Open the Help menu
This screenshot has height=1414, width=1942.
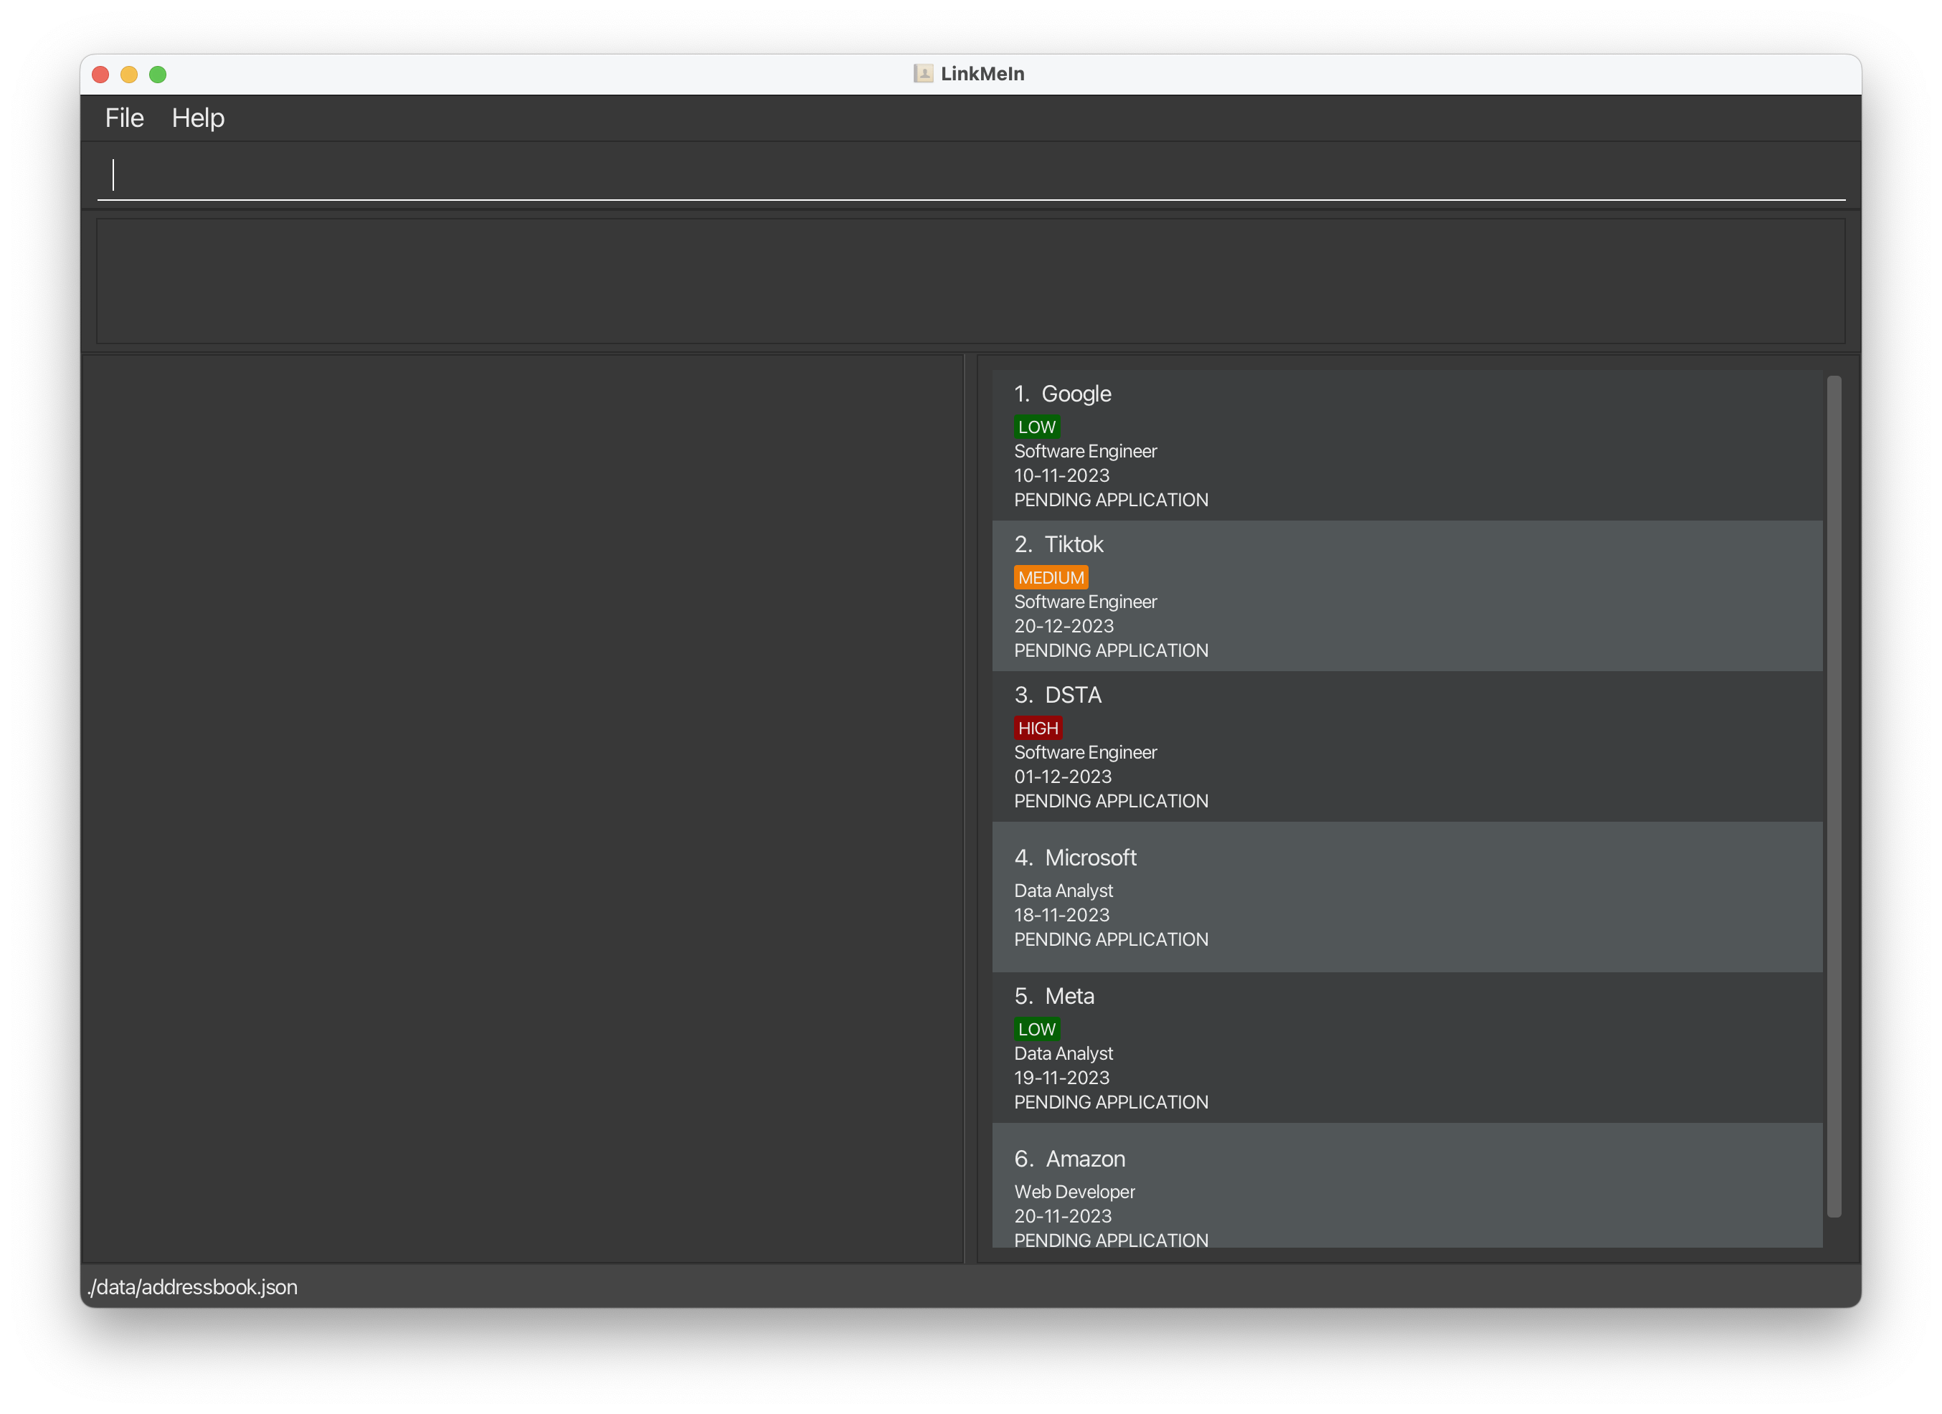(198, 118)
